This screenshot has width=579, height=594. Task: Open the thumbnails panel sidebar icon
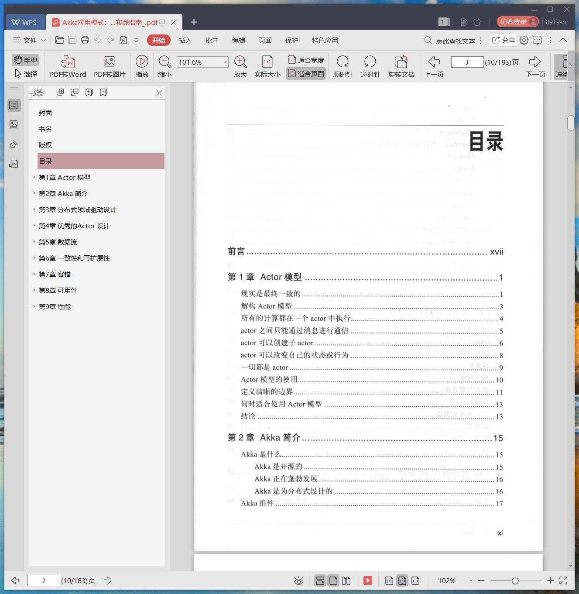pyautogui.click(x=14, y=125)
